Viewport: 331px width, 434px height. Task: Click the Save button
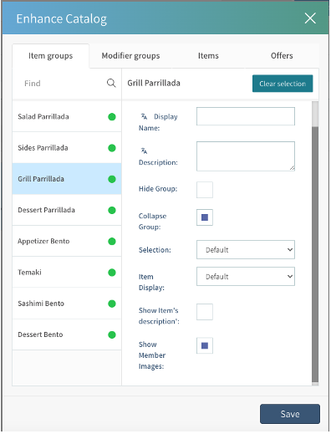pyautogui.click(x=290, y=414)
